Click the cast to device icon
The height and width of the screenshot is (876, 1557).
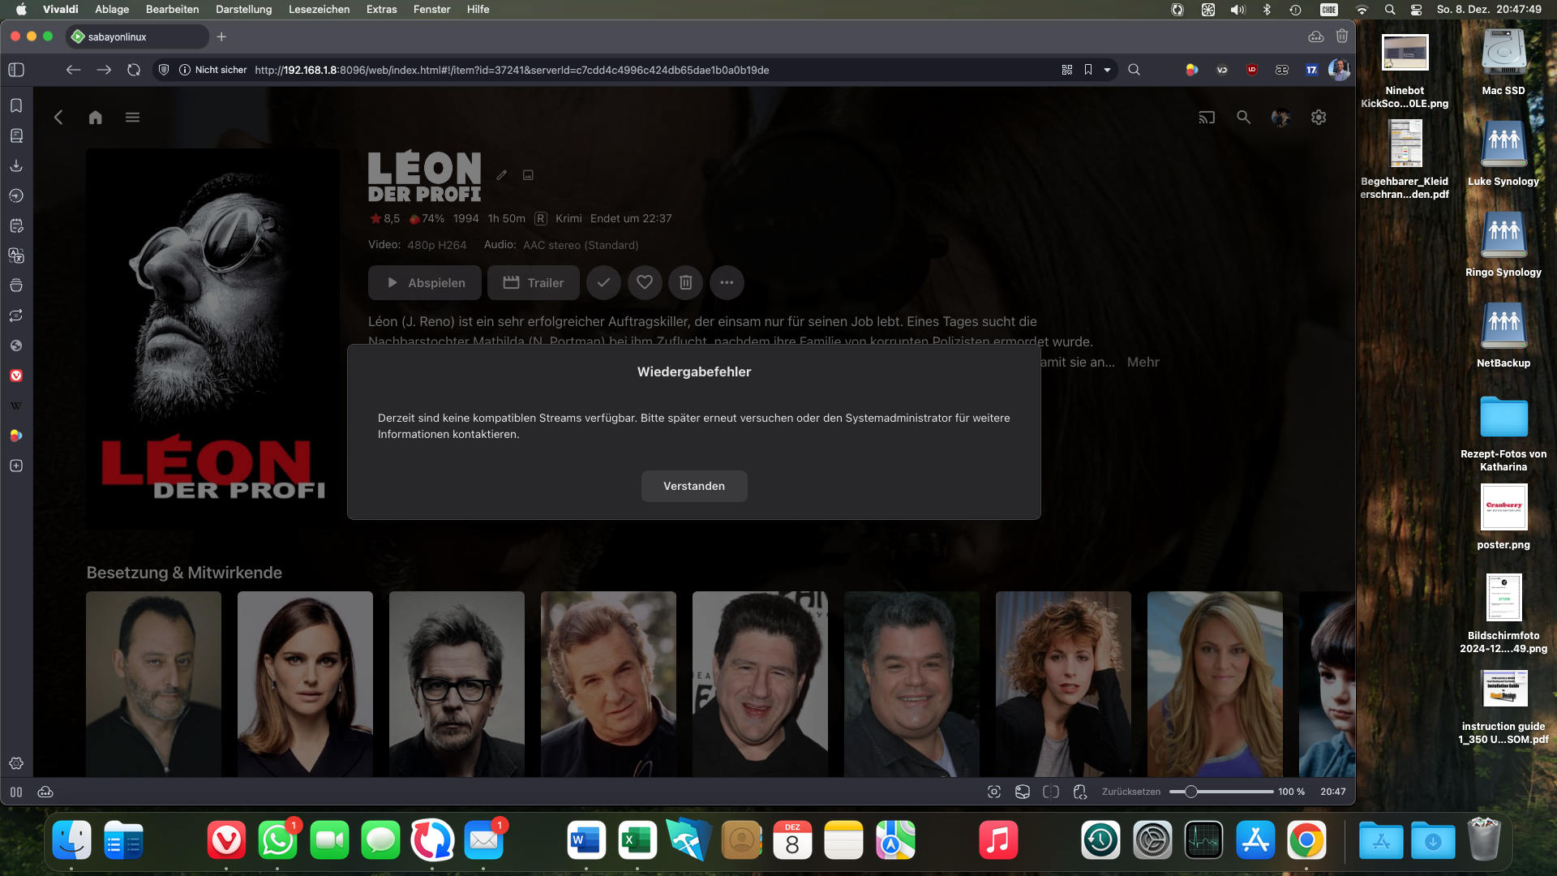pyautogui.click(x=1207, y=118)
